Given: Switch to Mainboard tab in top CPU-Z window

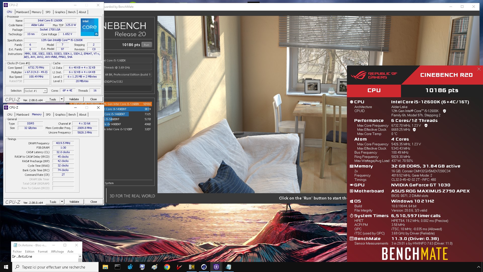Looking at the screenshot, I should (22, 12).
